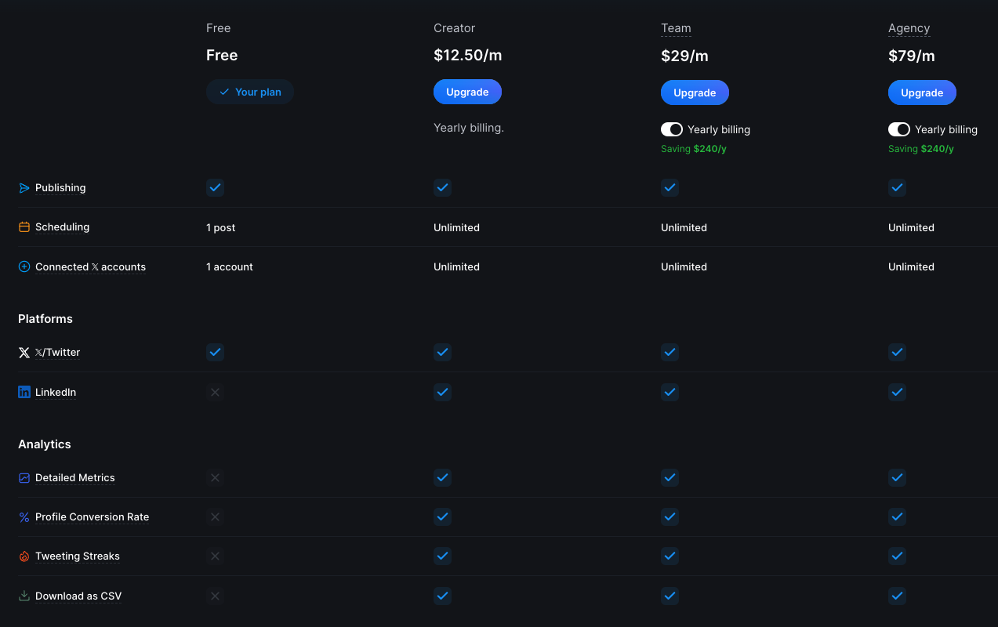Viewport: 998px width, 627px height.
Task: Toggle yearly billing for Agency plan
Action: tap(899, 129)
